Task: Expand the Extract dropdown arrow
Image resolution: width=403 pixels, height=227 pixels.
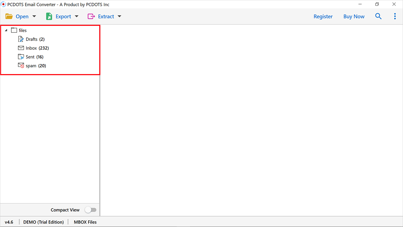Action: [119, 16]
